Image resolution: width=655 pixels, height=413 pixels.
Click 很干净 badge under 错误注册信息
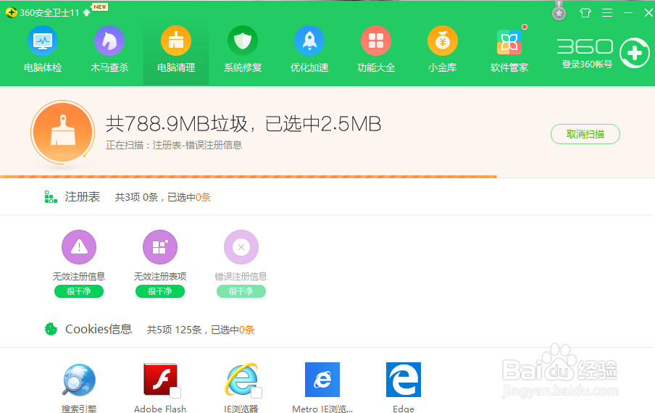241,291
